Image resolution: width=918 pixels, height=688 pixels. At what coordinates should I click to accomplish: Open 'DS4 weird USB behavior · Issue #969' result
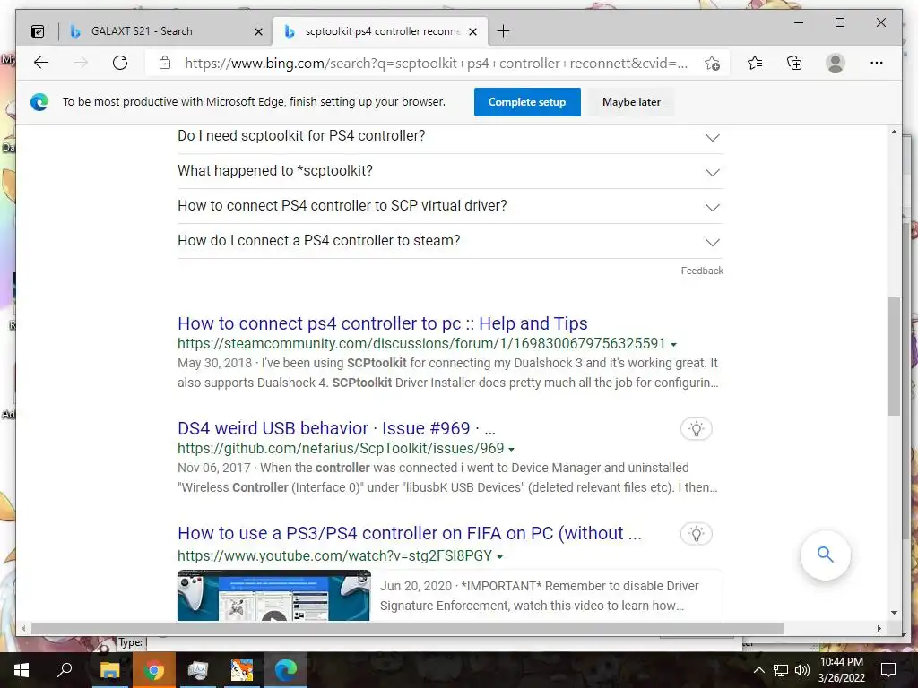[x=337, y=428]
